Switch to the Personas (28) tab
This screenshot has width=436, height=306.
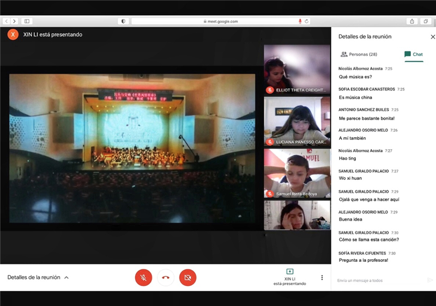coord(359,54)
